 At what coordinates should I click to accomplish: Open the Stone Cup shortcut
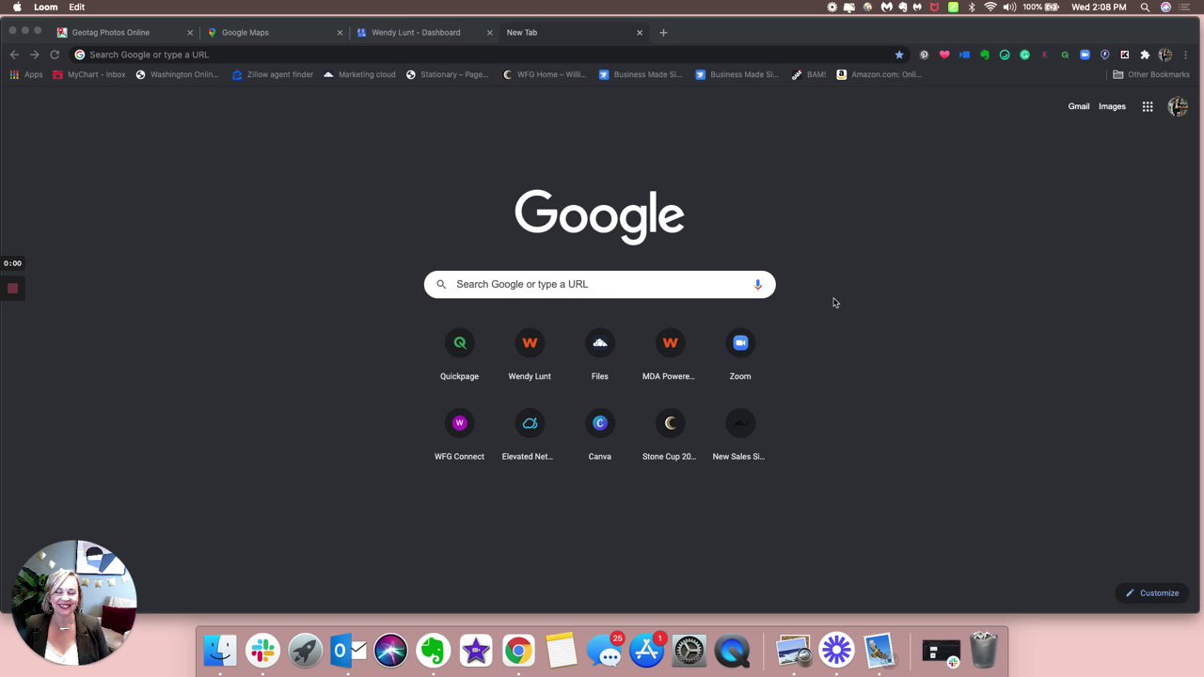tap(670, 435)
